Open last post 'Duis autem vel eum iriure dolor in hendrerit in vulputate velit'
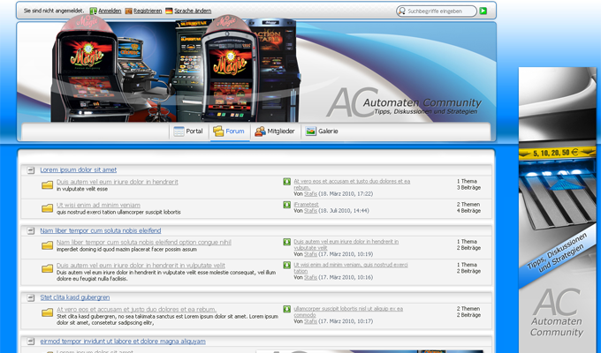601x353 pixels. 346,244
